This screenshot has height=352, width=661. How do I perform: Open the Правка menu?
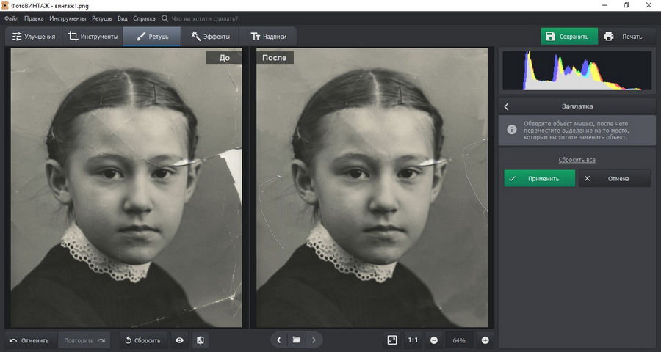pyautogui.click(x=34, y=18)
